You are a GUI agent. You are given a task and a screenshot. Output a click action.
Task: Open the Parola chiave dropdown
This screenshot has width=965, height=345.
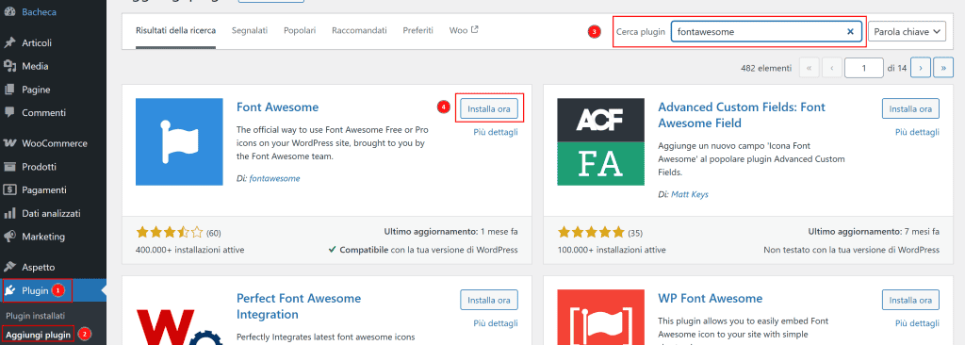click(907, 31)
